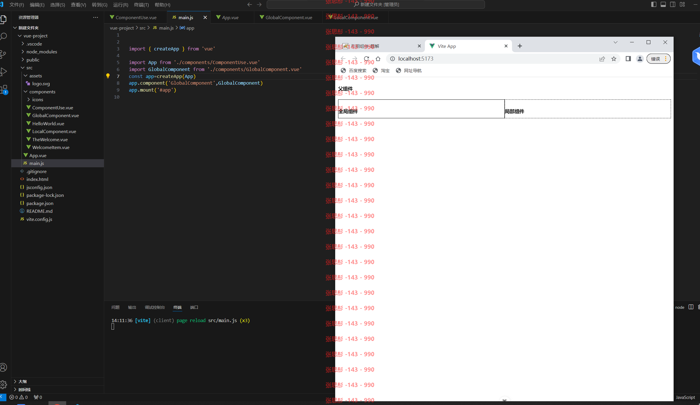The width and height of the screenshot is (700, 405).
Task: Click the 错误 button in browser toolbar
Action: 658,59
